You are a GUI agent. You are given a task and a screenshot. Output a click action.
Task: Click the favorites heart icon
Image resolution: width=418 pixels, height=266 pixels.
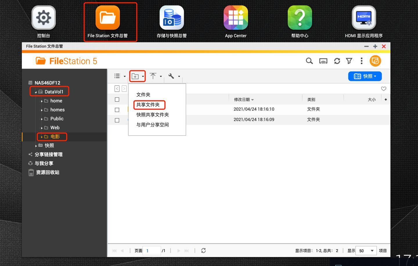pos(383,89)
